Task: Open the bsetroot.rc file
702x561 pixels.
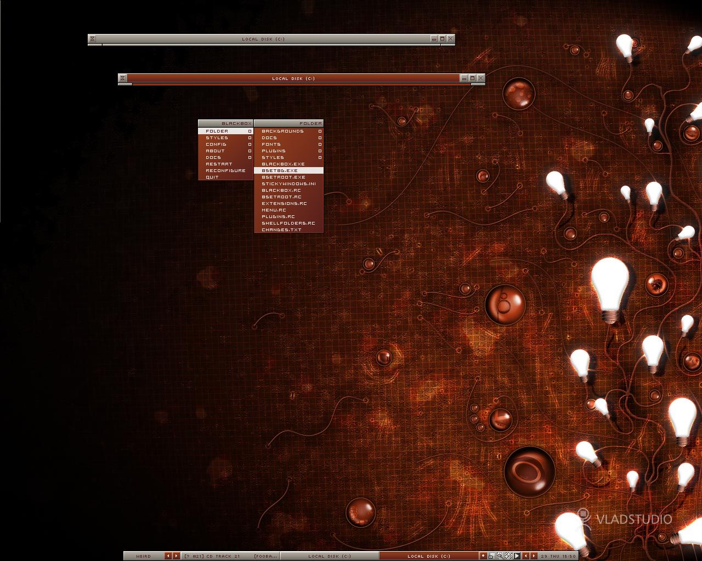Action: [288, 197]
